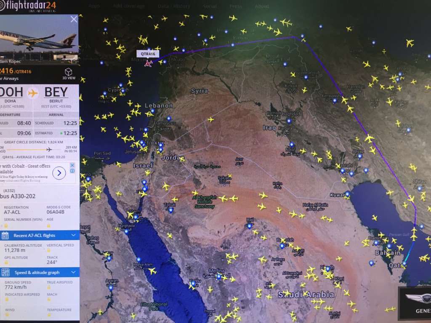Select the Yanbu airport pin
The image size is (431, 323).
(x=193, y=283)
